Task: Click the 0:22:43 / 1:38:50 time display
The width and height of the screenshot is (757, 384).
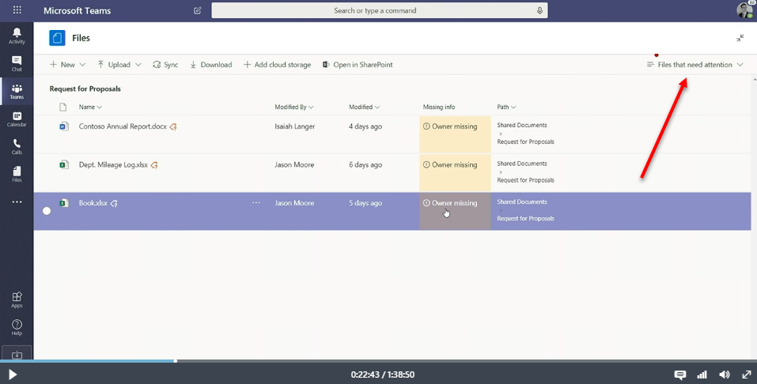Action: (x=382, y=375)
